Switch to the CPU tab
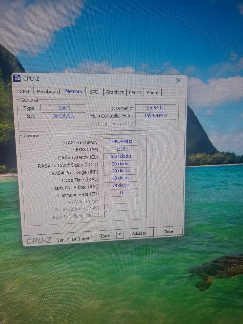Screen dimensions: 243x324 coord(24,91)
